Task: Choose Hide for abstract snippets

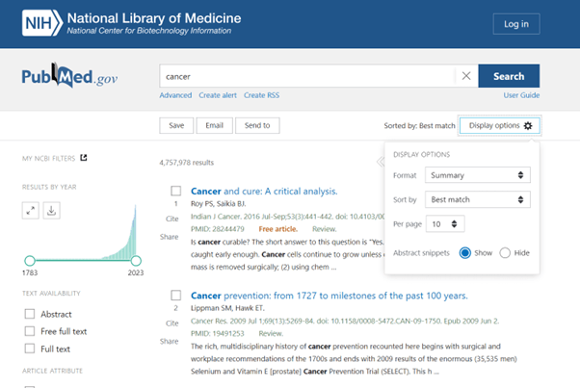Action: (x=505, y=253)
